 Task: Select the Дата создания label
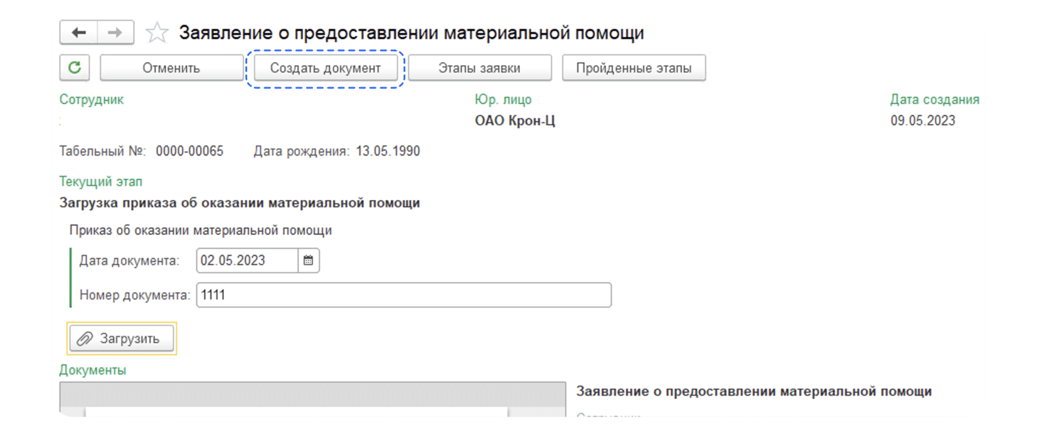pyautogui.click(x=935, y=99)
